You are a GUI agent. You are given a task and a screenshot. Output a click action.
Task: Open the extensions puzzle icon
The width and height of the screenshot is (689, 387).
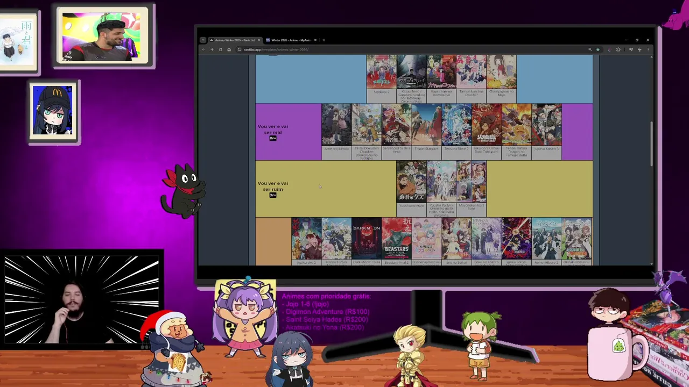tap(618, 49)
